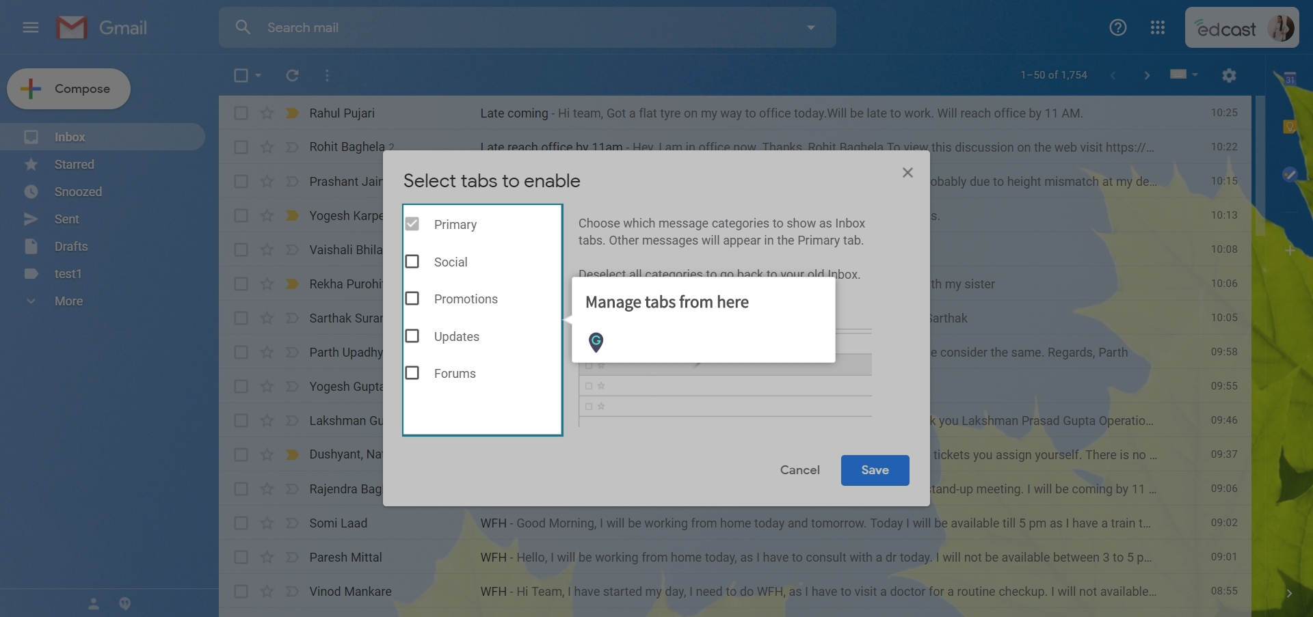Open the Google apps grid launcher

1158,27
